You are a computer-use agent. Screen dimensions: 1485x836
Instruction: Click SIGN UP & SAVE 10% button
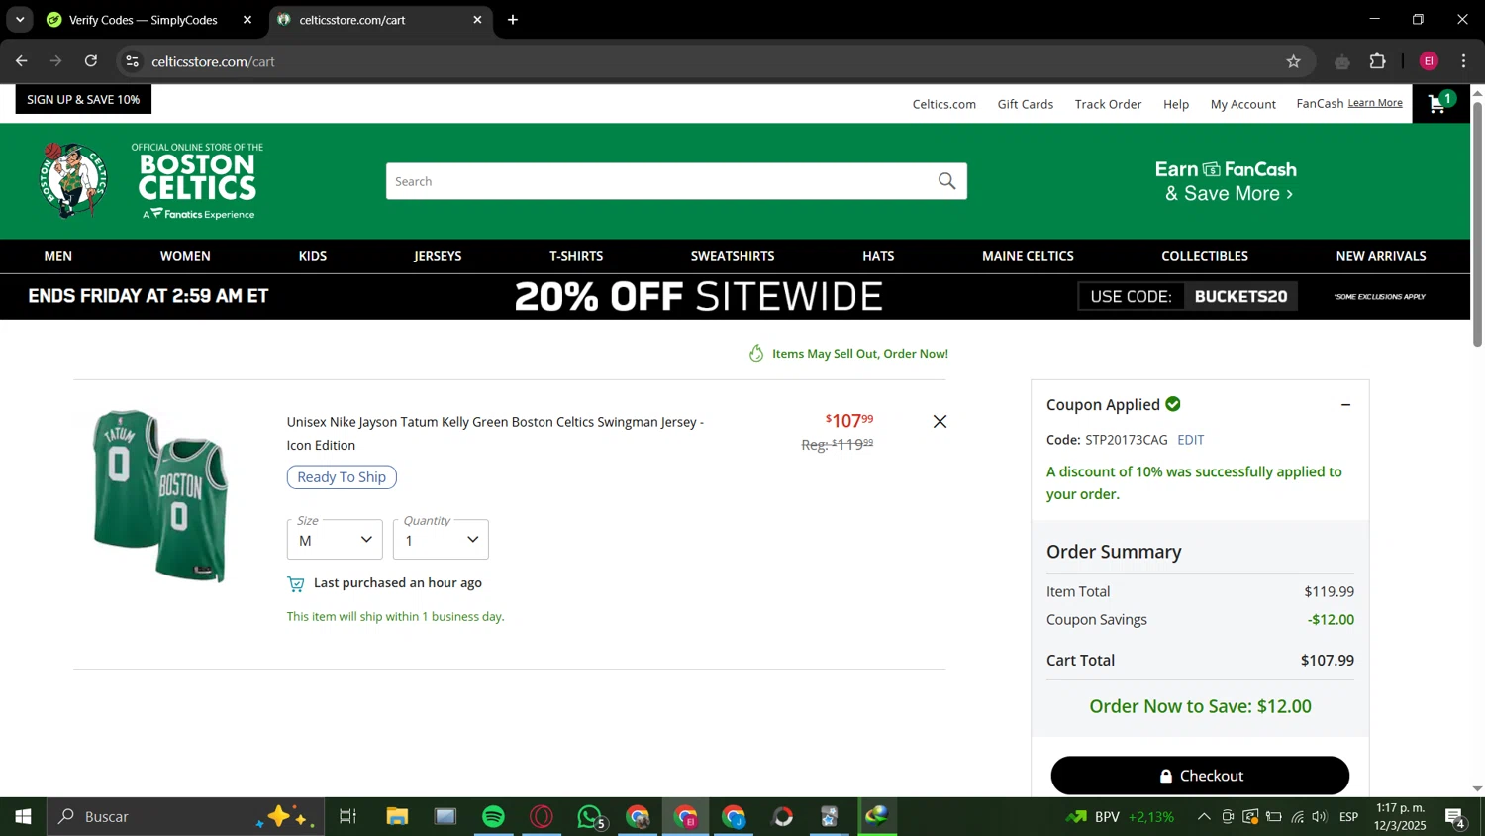[x=83, y=99]
